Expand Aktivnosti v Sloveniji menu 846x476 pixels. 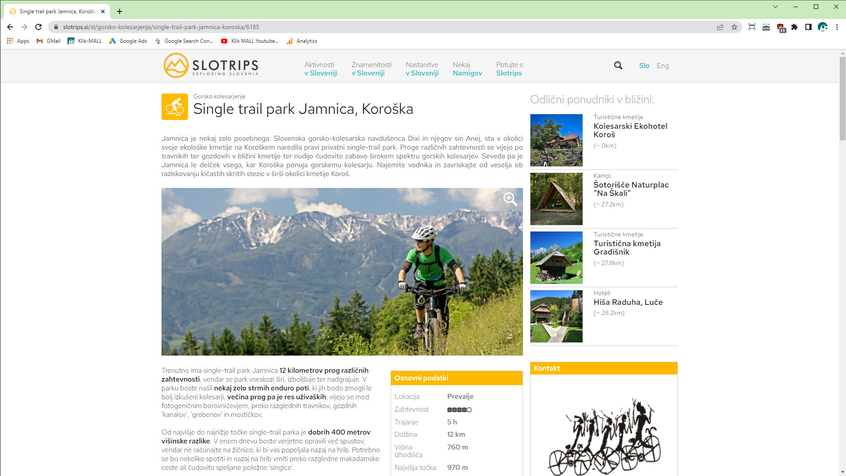[321, 69]
